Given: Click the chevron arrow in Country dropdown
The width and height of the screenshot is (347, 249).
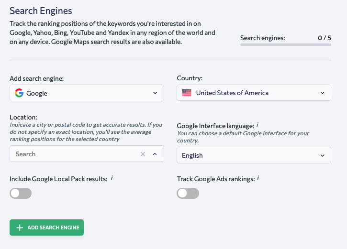Looking at the screenshot, I should [x=323, y=93].
